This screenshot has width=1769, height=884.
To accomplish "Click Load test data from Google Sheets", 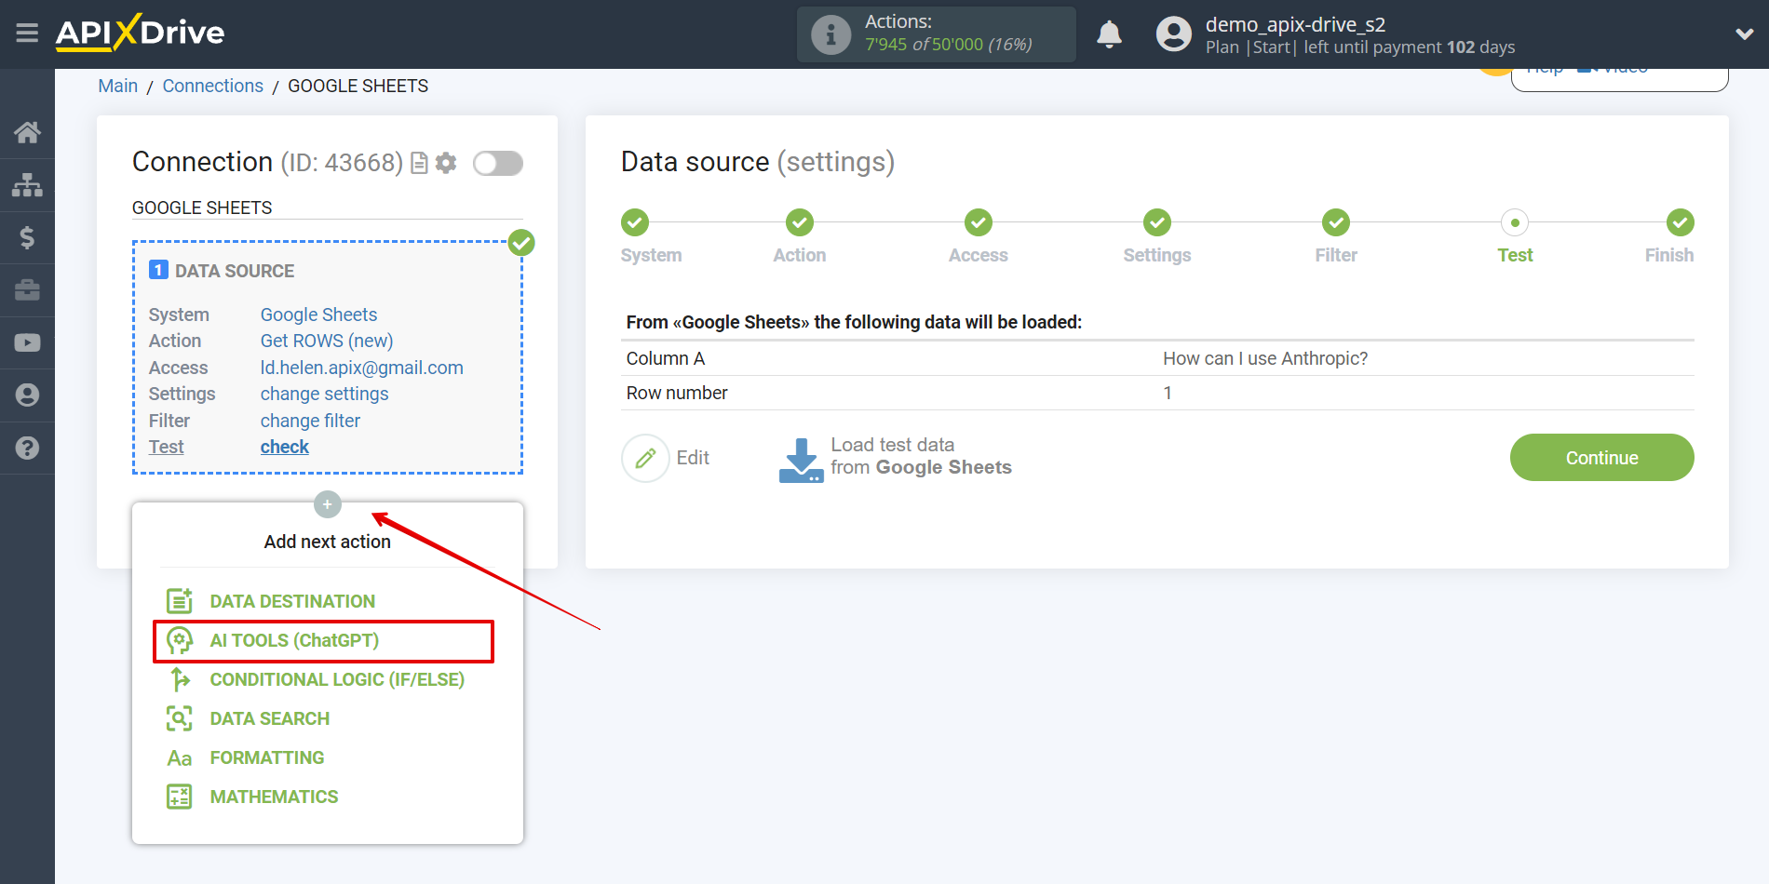I will (x=921, y=456).
